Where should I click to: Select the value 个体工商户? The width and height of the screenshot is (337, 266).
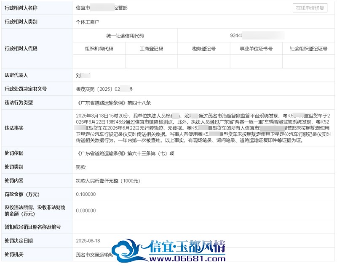pyautogui.click(x=88, y=22)
